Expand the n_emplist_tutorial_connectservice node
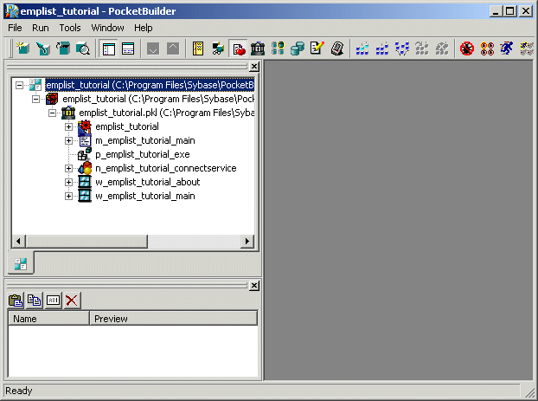This screenshot has width=538, height=401. tap(68, 168)
